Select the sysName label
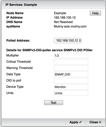This screenshot has width=106, height=127. tap(13, 26)
